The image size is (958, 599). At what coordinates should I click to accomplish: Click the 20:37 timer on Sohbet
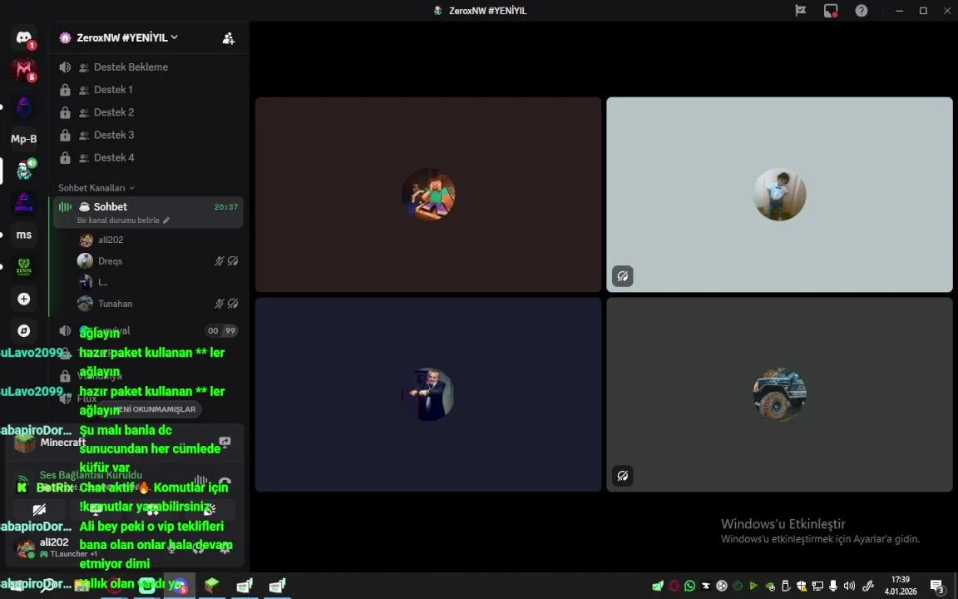tap(225, 207)
